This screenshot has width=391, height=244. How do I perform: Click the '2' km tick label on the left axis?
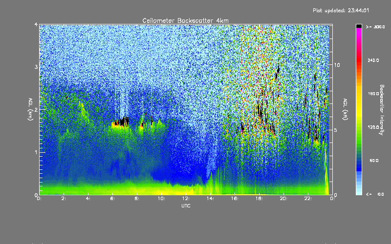click(36, 110)
